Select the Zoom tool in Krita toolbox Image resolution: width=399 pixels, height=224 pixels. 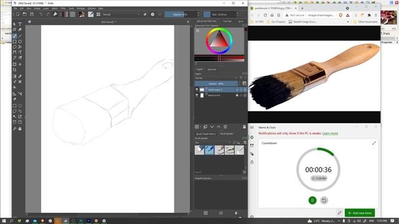14,129
